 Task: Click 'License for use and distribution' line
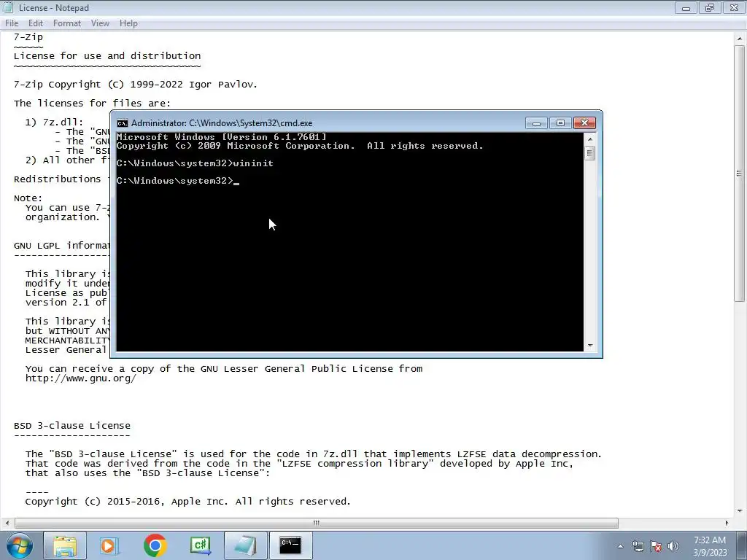(107, 55)
